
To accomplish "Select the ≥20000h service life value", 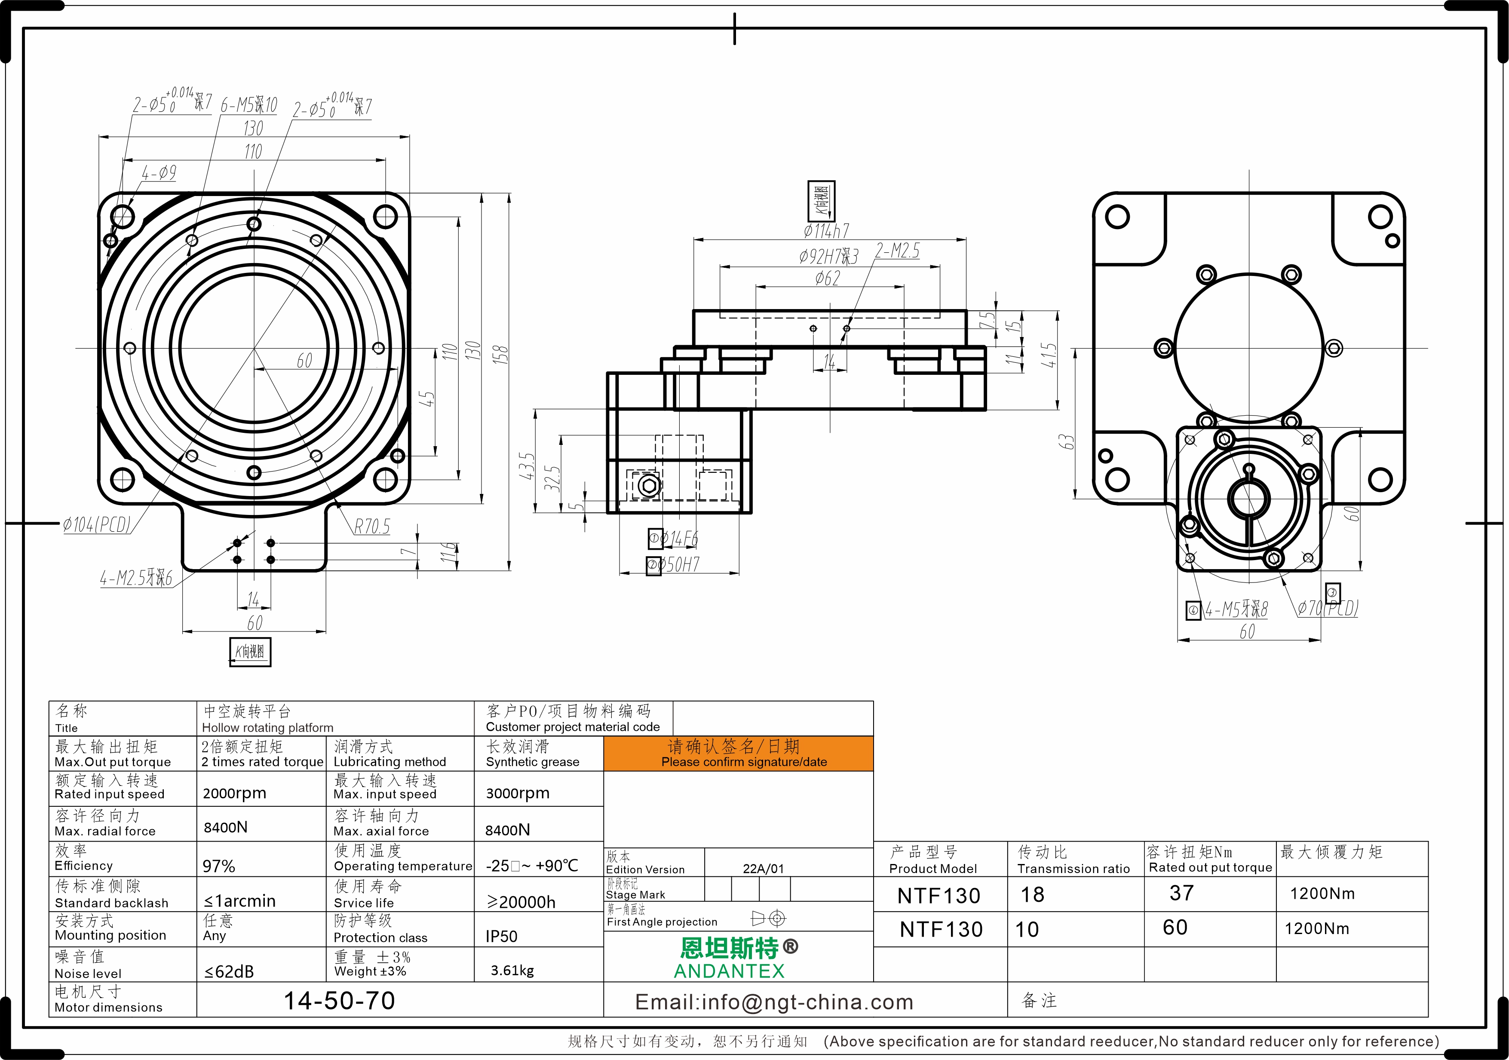I will point(521,902).
